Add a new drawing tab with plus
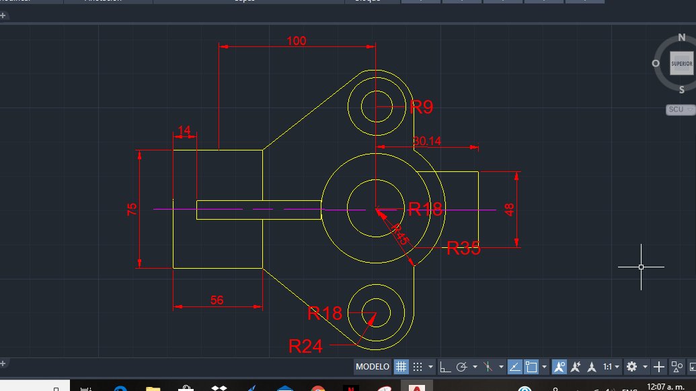 click(x=3, y=15)
